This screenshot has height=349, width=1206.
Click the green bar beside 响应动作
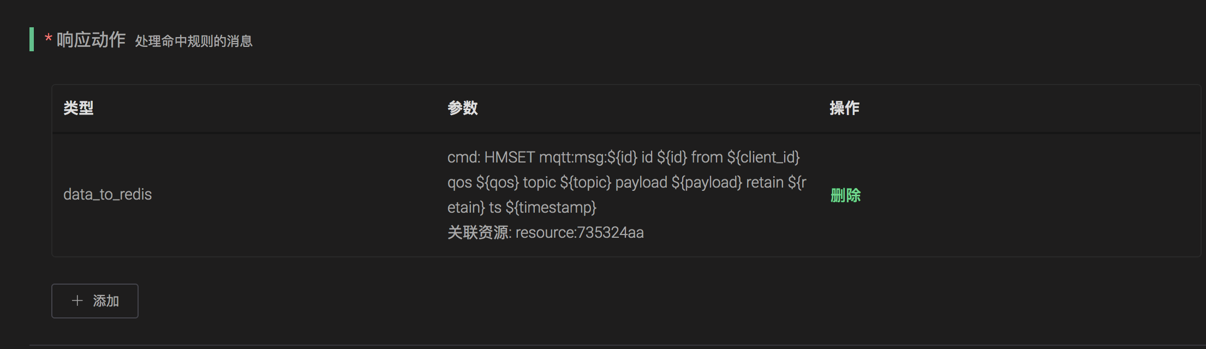point(32,39)
